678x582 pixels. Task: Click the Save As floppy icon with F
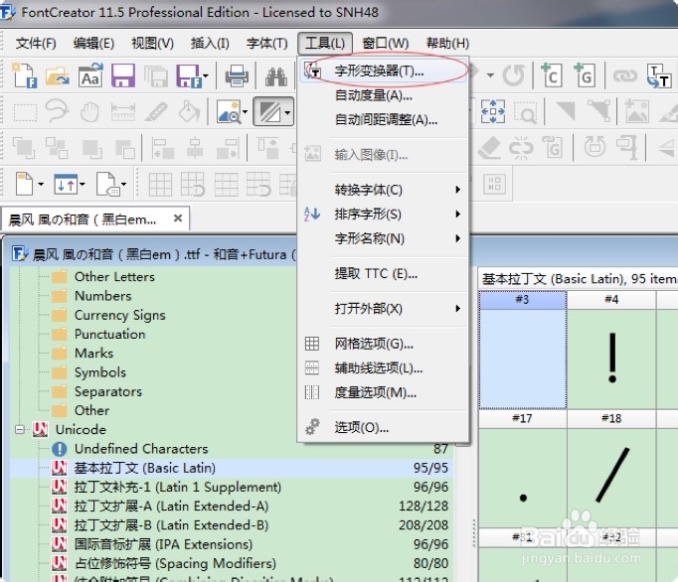188,75
